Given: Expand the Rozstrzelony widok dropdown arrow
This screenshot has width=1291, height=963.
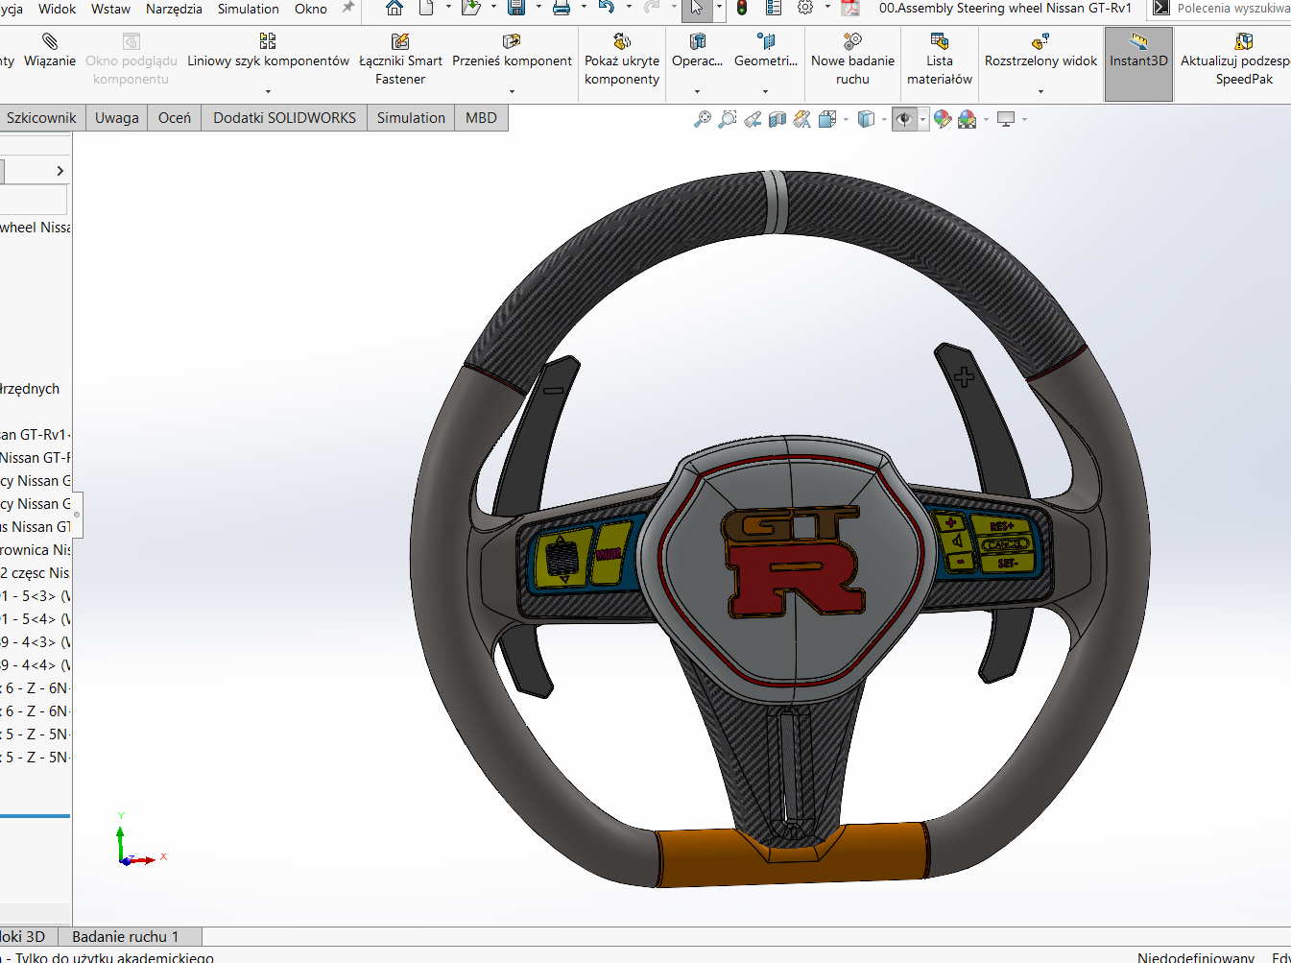Looking at the screenshot, I should [x=1040, y=92].
